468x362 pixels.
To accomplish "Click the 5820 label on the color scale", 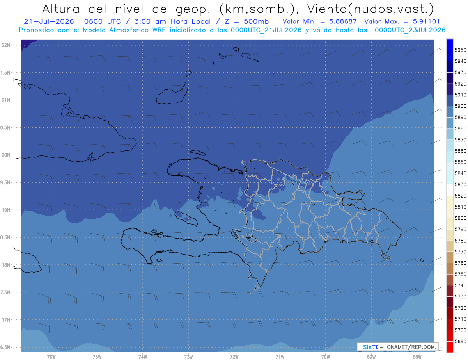I will (x=461, y=196).
